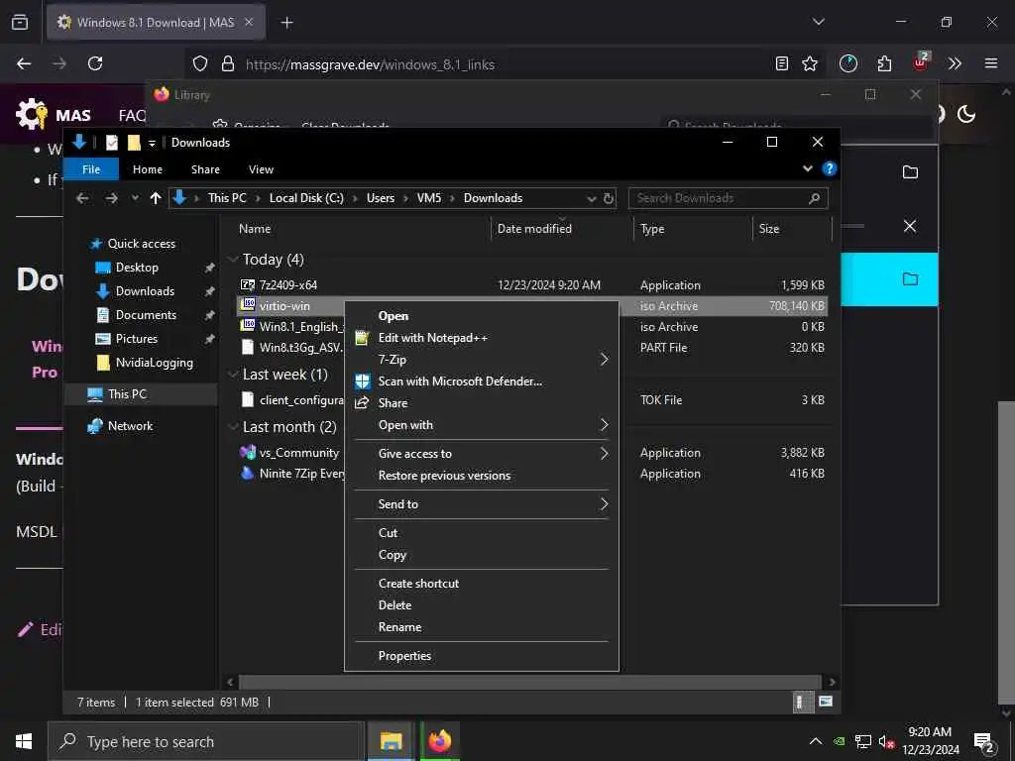Go up one folder level arrow
The width and height of the screenshot is (1015, 761).
156,198
